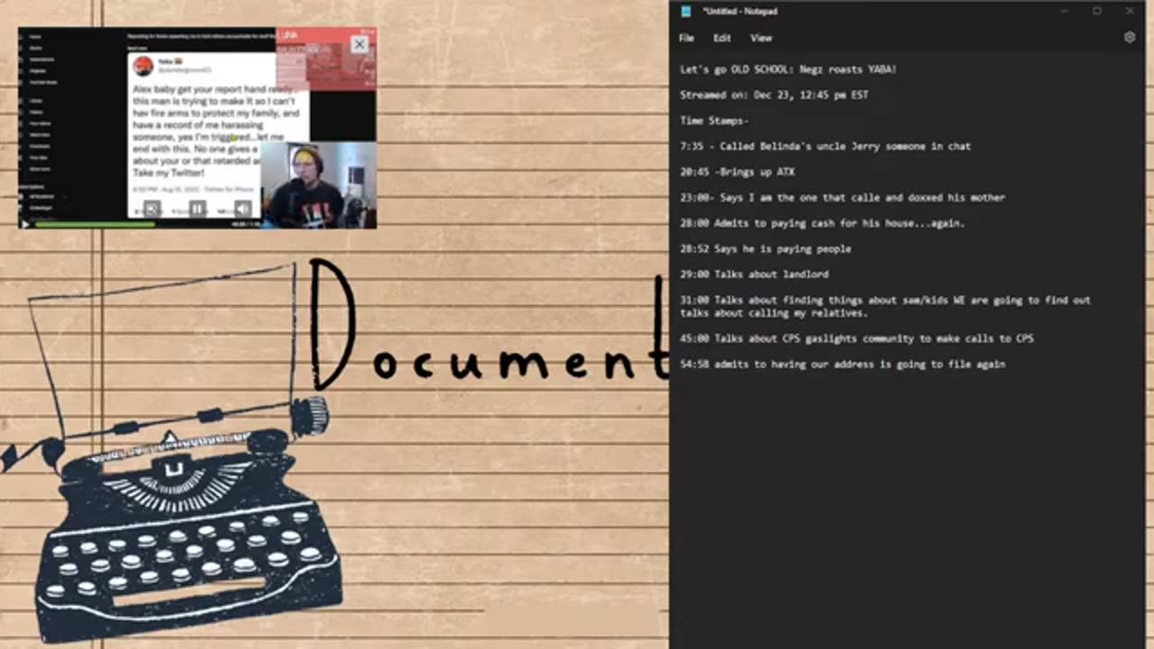Click the tweet text beginning 'Alex baby get your report'
Image resolution: width=1154 pixels, height=649 pixels.
[x=216, y=131]
